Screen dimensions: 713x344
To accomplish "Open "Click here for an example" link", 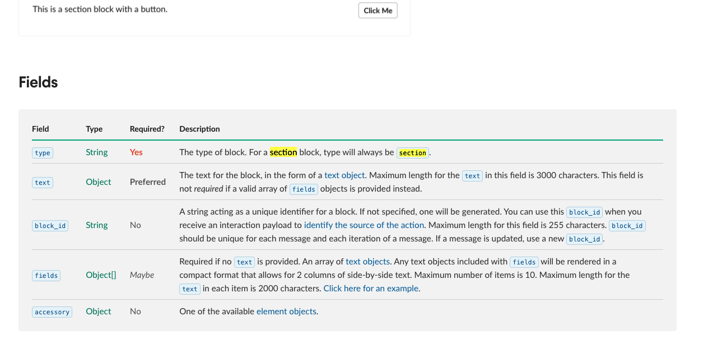I will tap(371, 289).
